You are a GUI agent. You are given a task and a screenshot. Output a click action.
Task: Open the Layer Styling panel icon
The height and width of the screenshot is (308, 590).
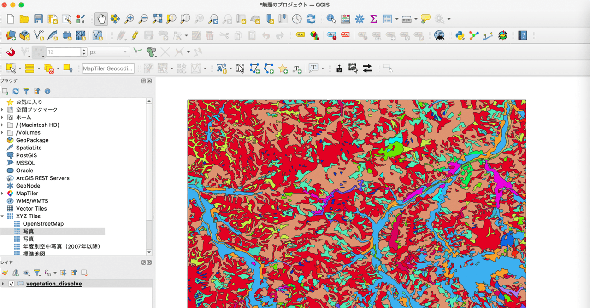6,273
